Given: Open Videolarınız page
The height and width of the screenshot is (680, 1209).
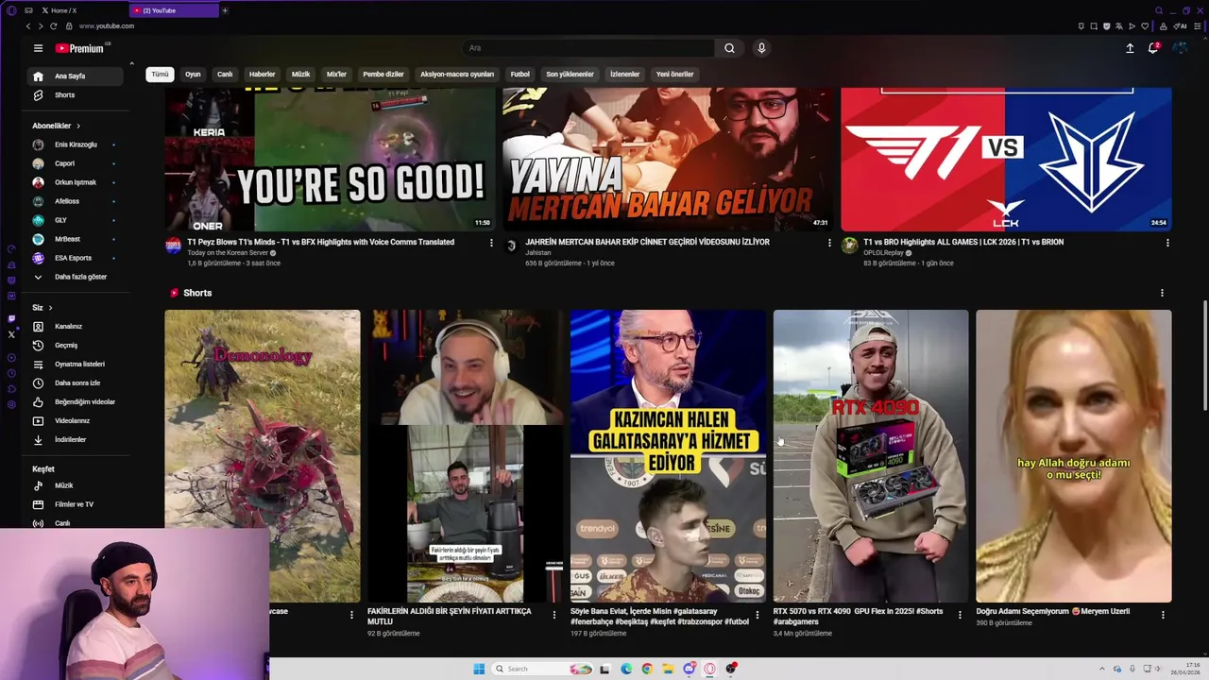Looking at the screenshot, I should pos(77,421).
